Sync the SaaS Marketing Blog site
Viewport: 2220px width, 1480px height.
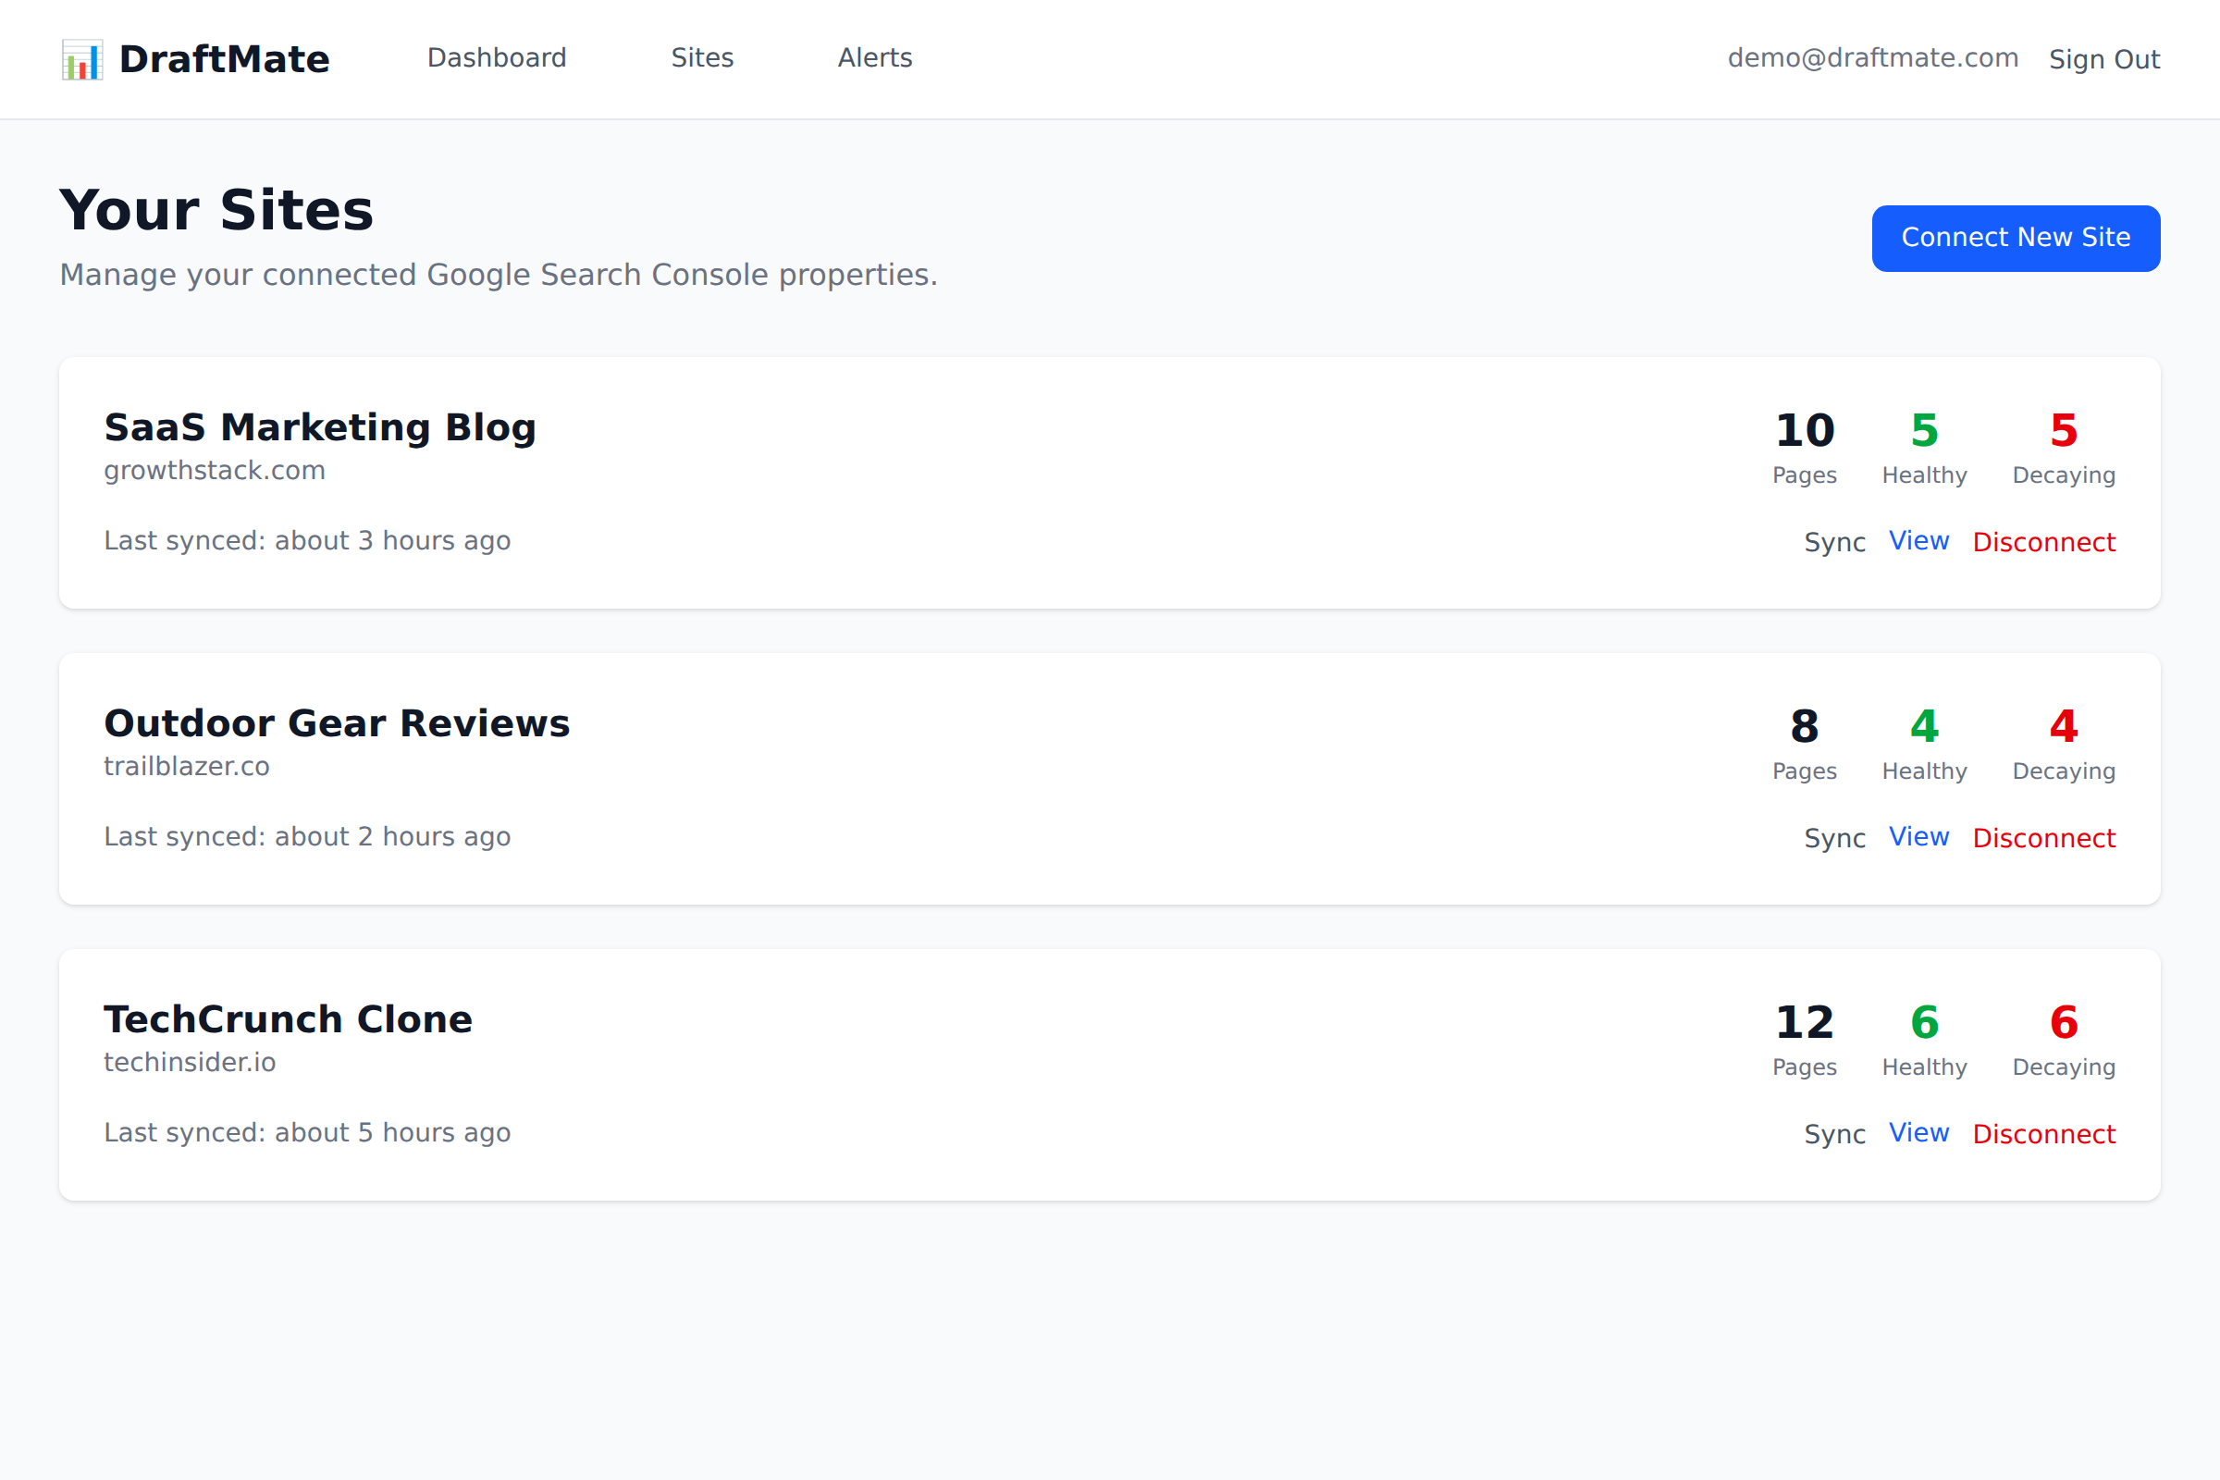click(x=1834, y=542)
